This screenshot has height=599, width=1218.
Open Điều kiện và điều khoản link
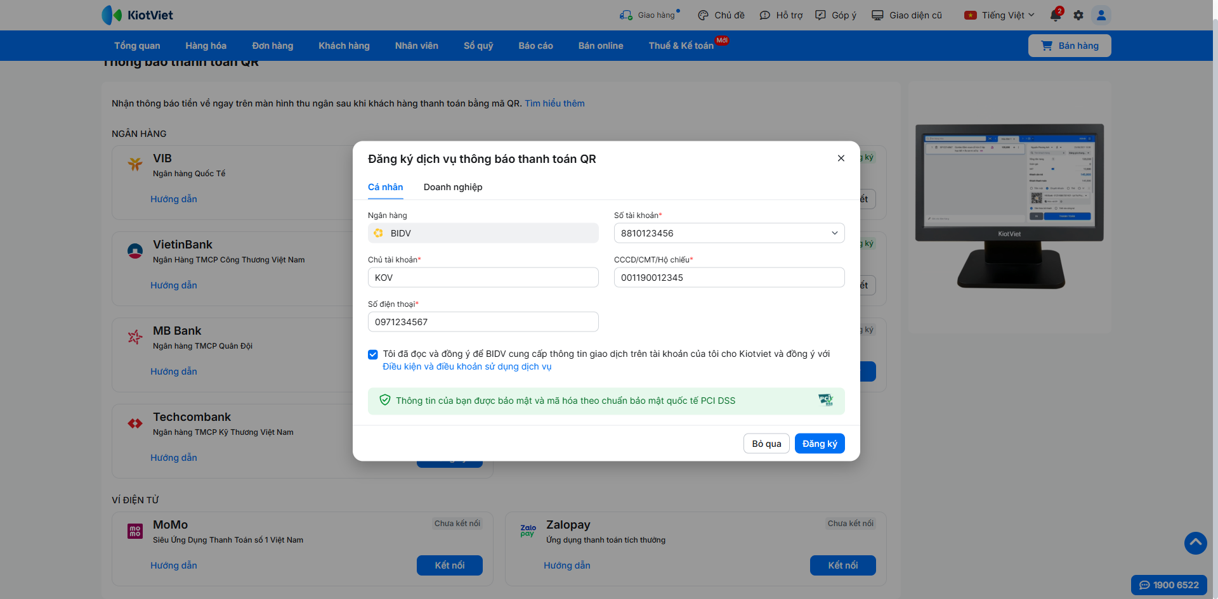(467, 366)
